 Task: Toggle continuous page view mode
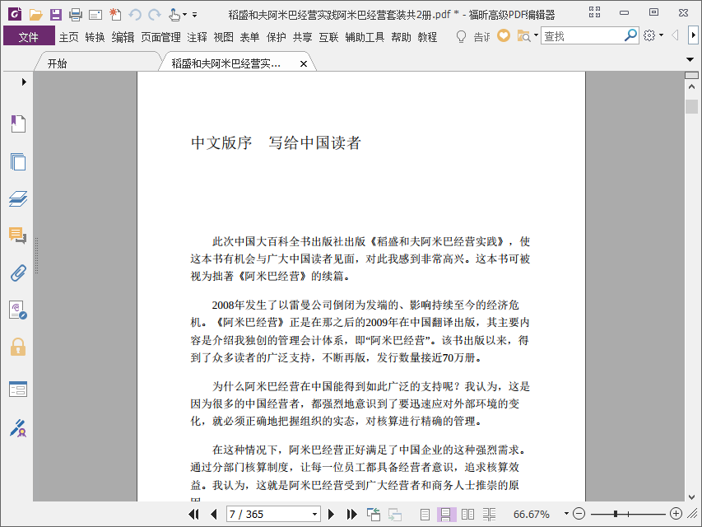click(446, 515)
